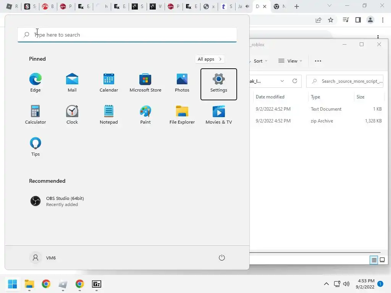Open Chrome profile avatar
391x293 pixels.
(370, 20)
